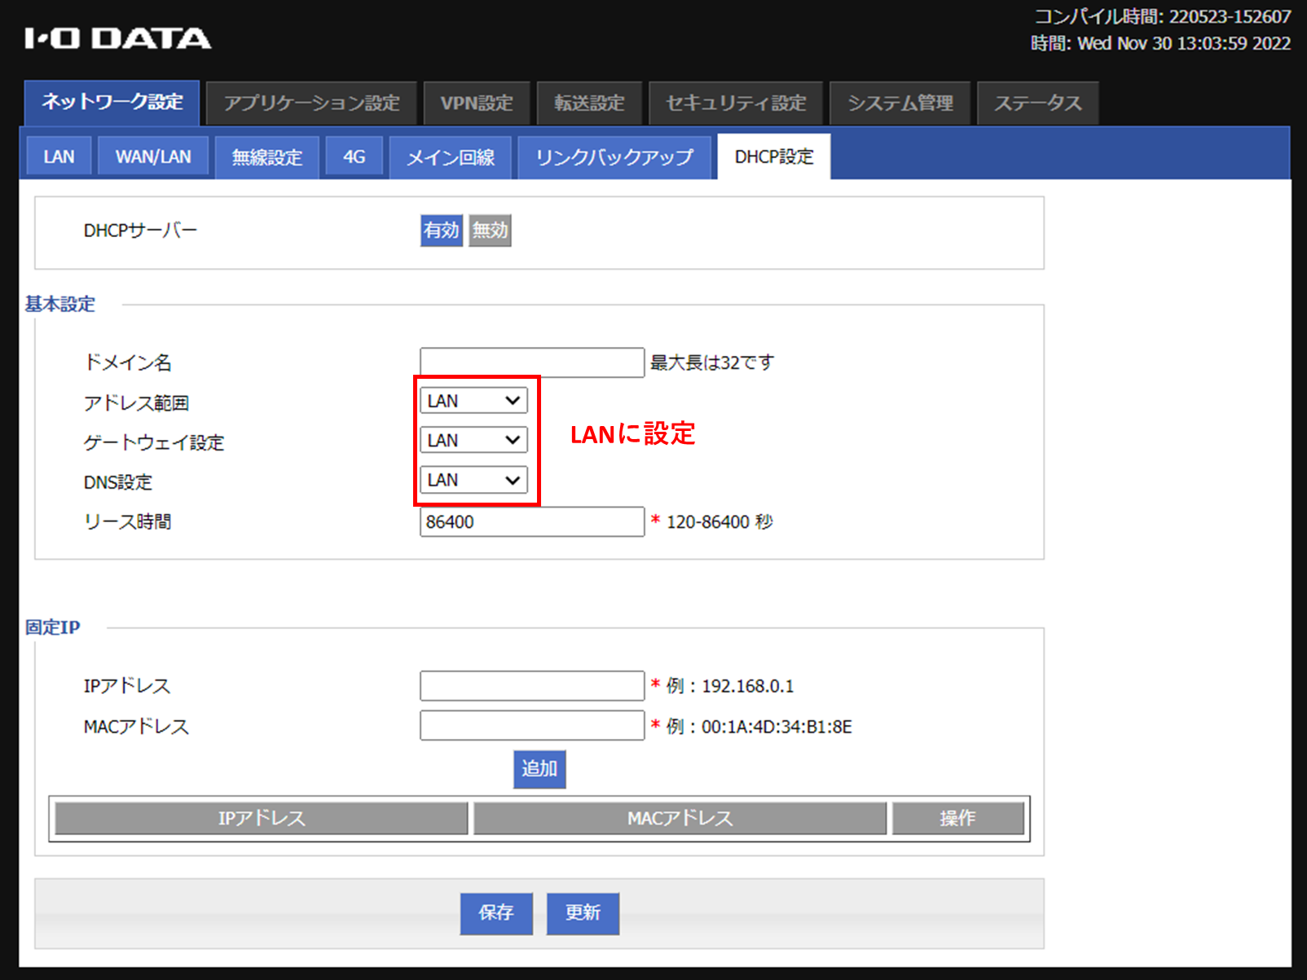Viewport: 1307px width, 980px height.
Task: Open the アプリケーション設定 tab
Action: tap(312, 103)
